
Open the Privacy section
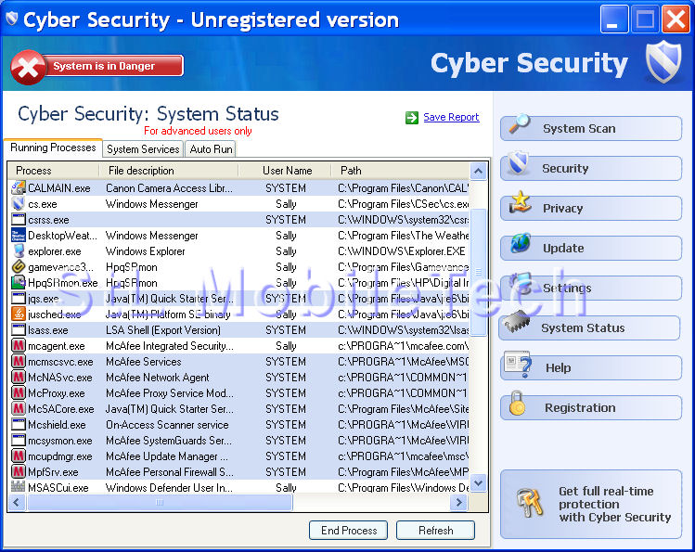point(590,209)
